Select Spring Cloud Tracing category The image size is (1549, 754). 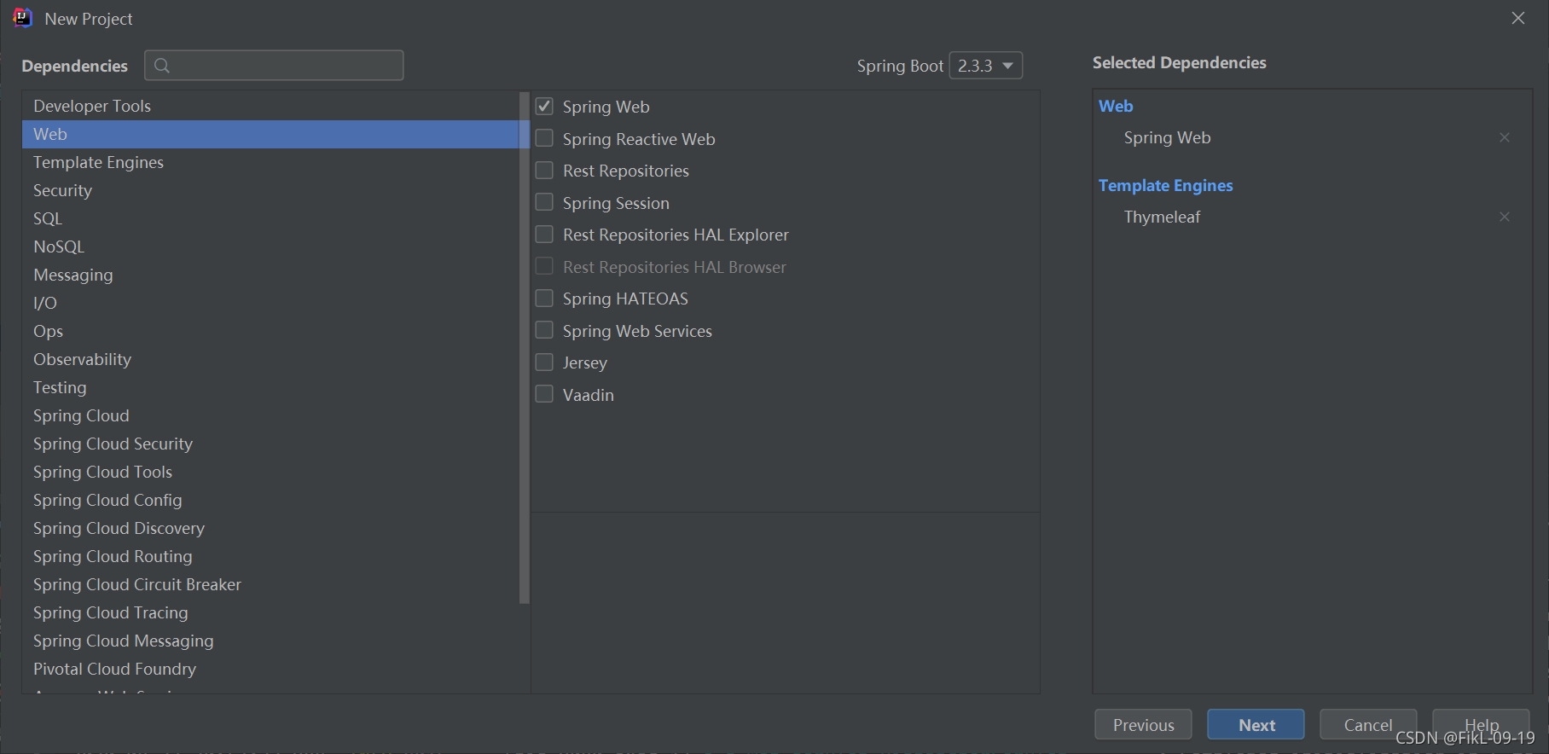click(x=270, y=612)
